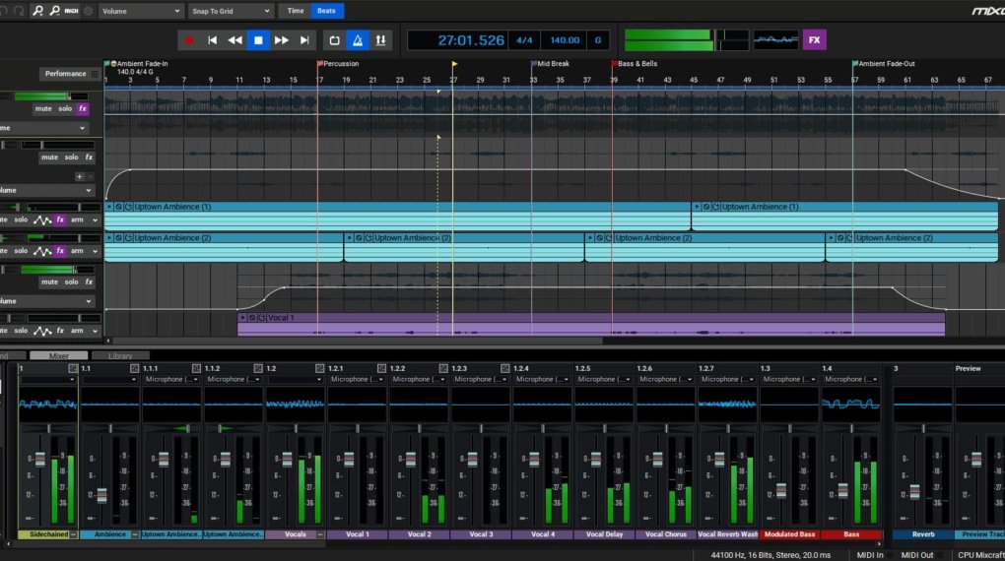Toggle automation on Uptown Ambience (1) track
The height and width of the screenshot is (561, 1005).
[42, 220]
